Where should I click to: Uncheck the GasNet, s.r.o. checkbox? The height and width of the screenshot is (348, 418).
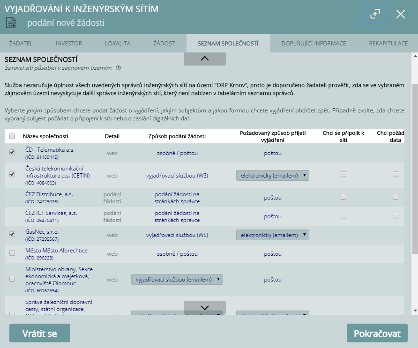tap(12, 235)
